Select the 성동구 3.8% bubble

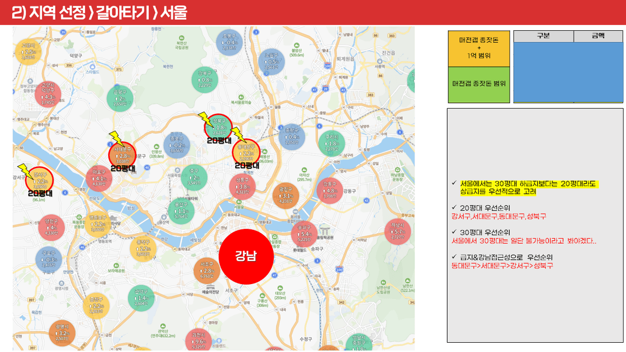[242, 187]
